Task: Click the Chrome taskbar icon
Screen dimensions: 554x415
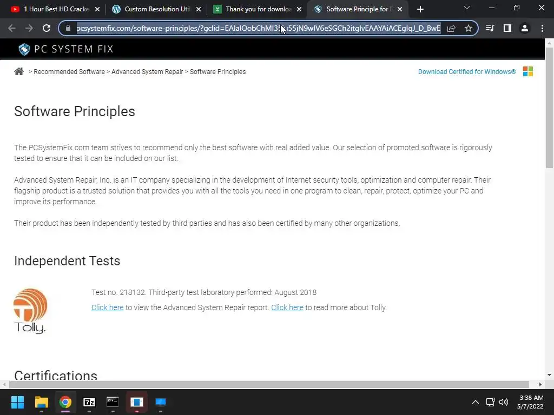Action: [65, 402]
